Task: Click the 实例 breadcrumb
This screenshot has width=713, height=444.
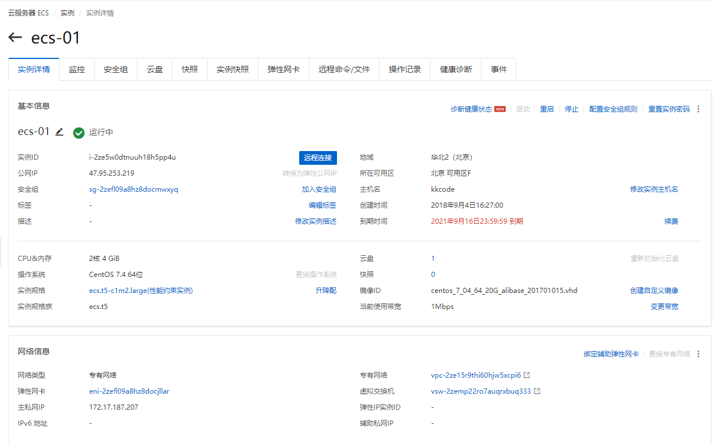Action: click(x=68, y=13)
